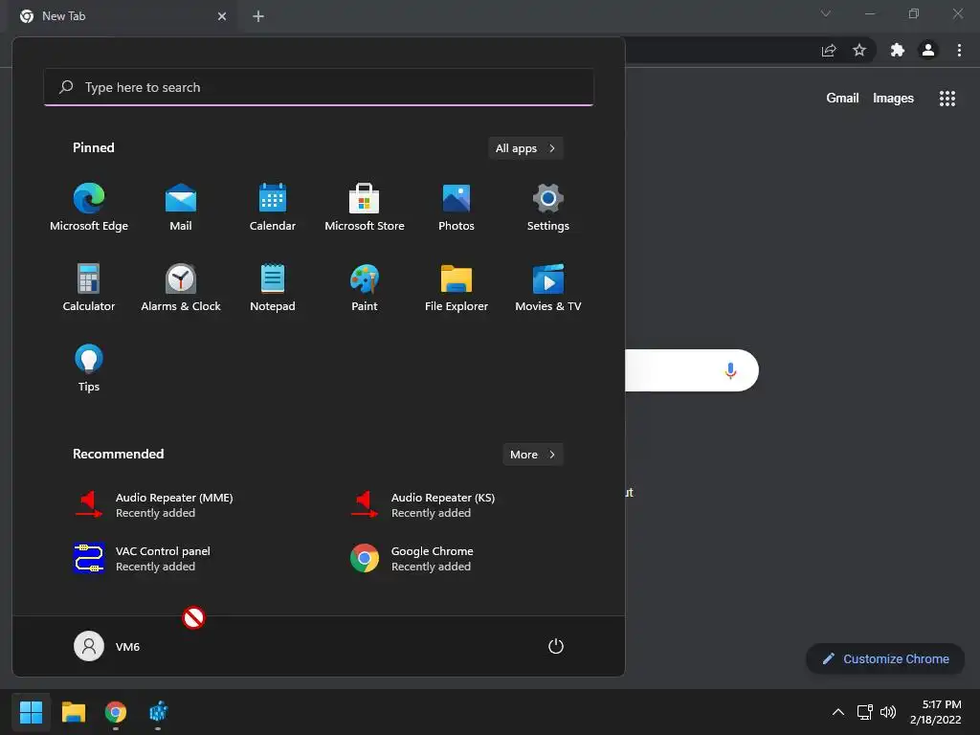Image resolution: width=980 pixels, height=735 pixels.
Task: Open the Calculator app
Action: click(x=89, y=287)
